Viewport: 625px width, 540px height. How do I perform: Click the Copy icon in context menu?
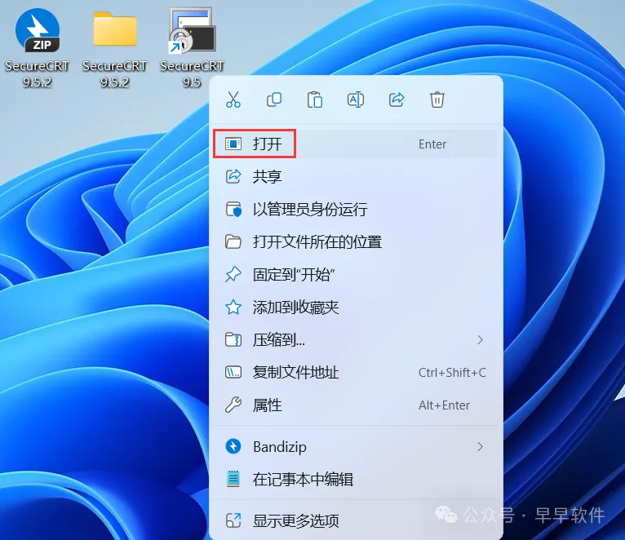point(274,100)
